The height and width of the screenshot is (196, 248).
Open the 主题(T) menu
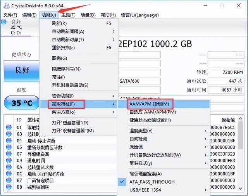pos(68,15)
